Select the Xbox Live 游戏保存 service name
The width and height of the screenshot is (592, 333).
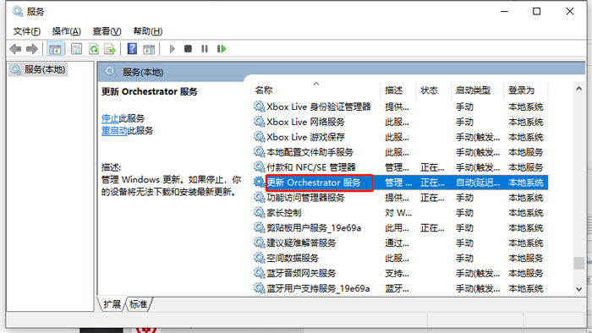pyautogui.click(x=305, y=137)
